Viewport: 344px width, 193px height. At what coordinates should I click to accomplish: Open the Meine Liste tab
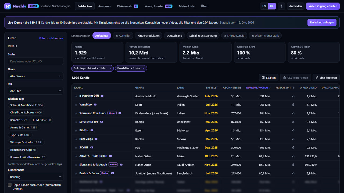pos(187,6)
